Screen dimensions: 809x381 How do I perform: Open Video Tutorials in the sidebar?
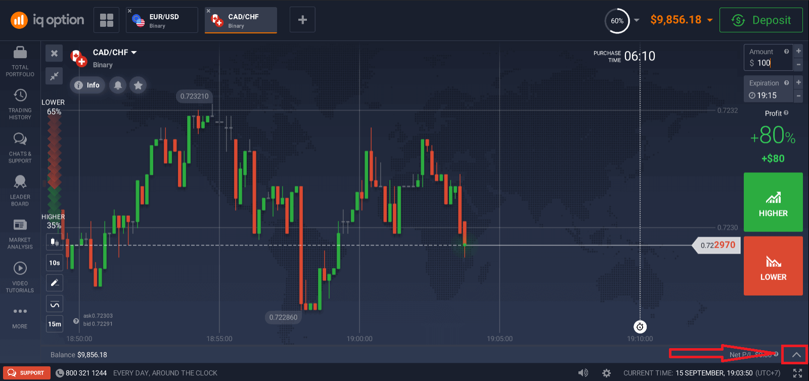click(20, 268)
